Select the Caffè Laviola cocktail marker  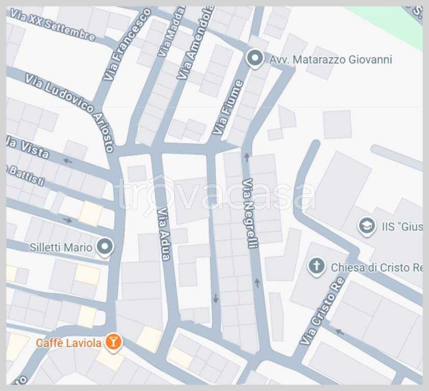pyautogui.click(x=113, y=342)
